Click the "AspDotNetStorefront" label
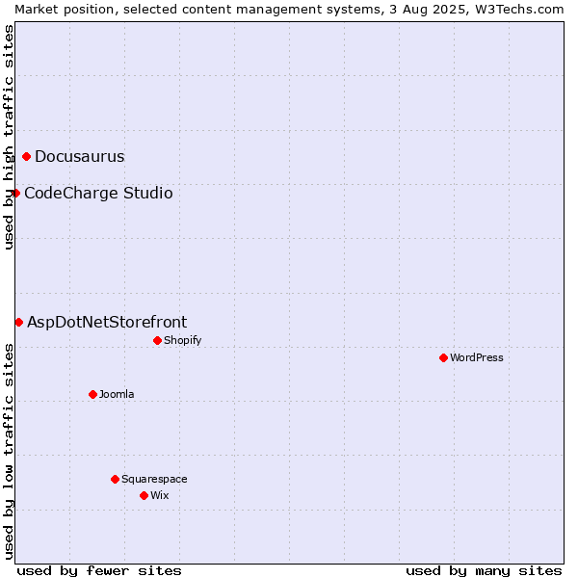The height and width of the screenshot is (578, 578). click(107, 322)
